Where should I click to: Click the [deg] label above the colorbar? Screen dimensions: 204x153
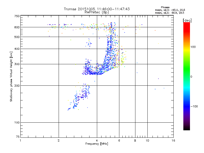coord(187,20)
